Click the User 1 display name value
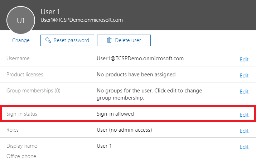 click(x=104, y=146)
